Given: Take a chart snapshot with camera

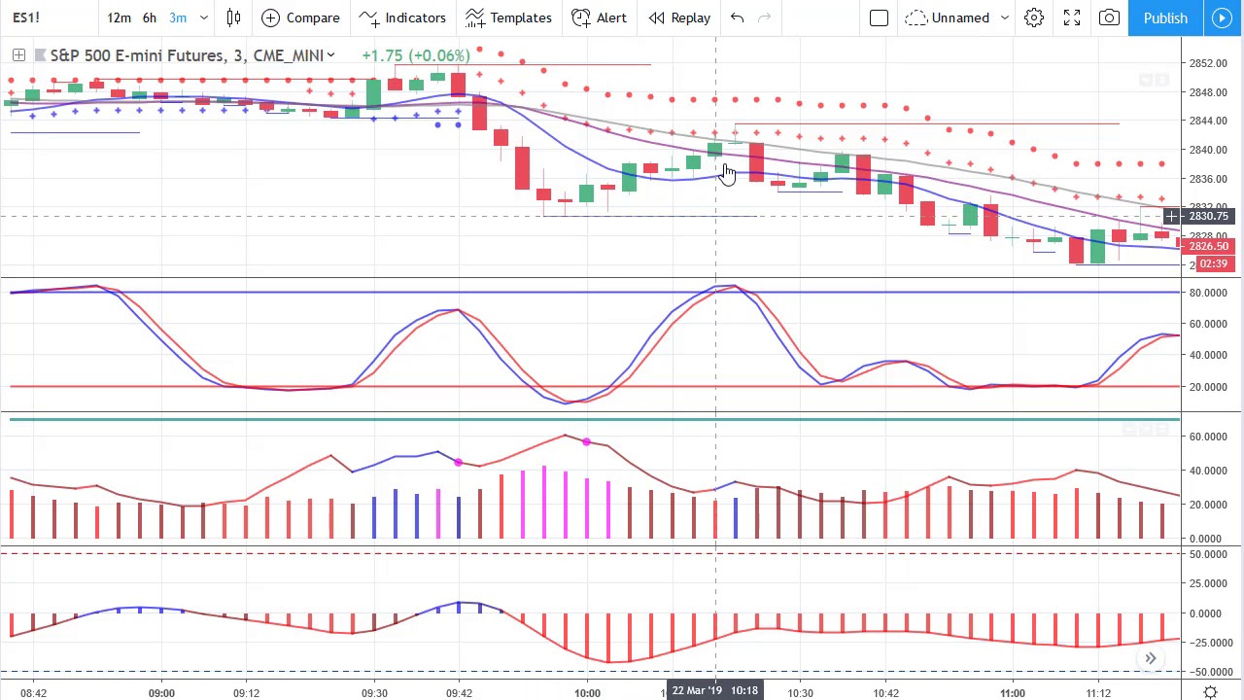Looking at the screenshot, I should (x=1109, y=17).
